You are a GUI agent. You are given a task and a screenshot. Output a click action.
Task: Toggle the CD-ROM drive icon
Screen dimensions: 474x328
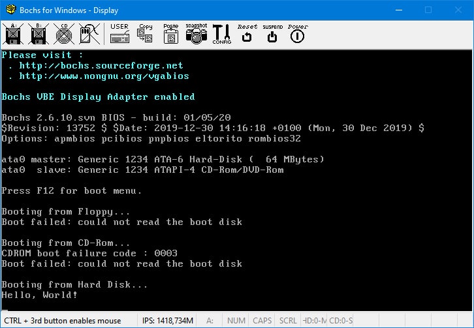(x=64, y=34)
